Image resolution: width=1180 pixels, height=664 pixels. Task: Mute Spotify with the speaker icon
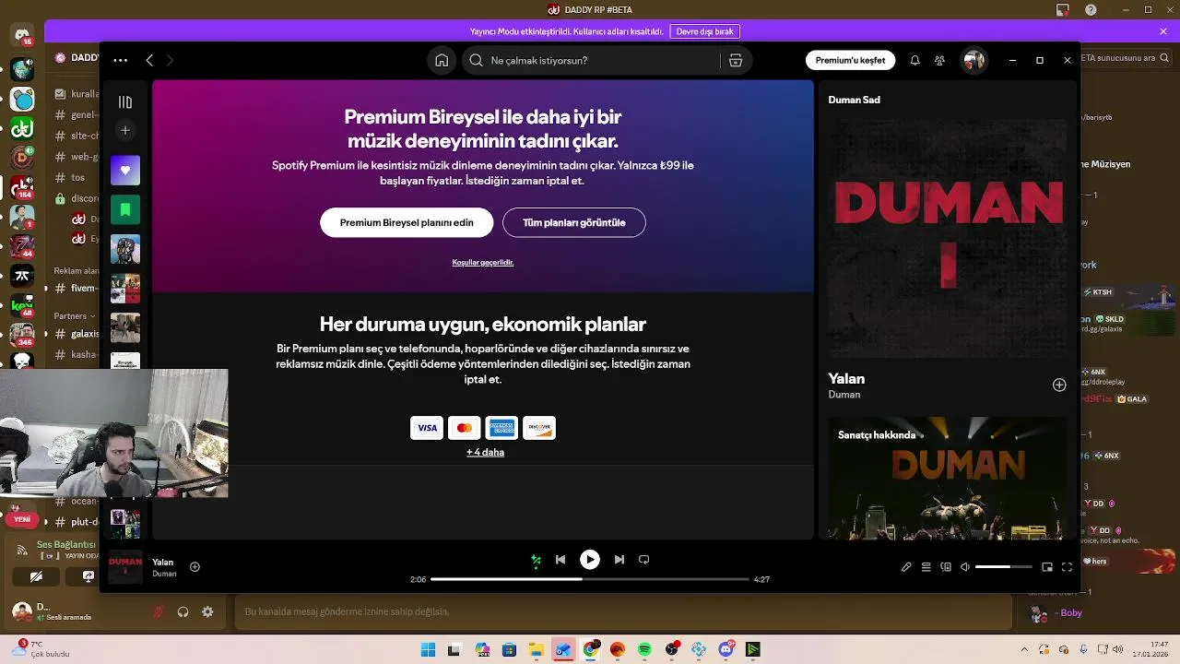tap(965, 567)
